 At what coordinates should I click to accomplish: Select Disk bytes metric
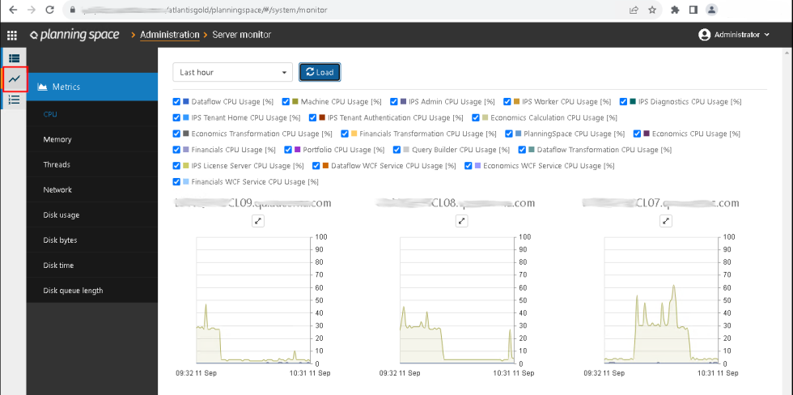point(92,240)
